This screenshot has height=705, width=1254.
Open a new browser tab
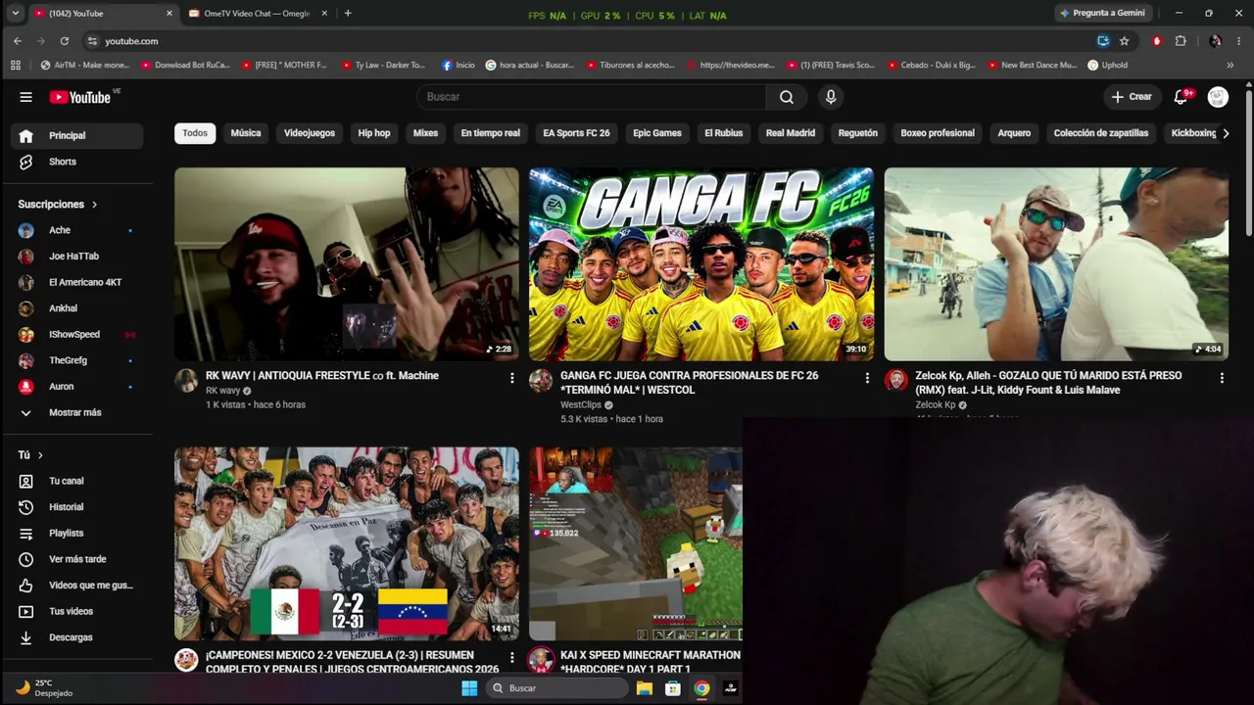click(x=348, y=14)
